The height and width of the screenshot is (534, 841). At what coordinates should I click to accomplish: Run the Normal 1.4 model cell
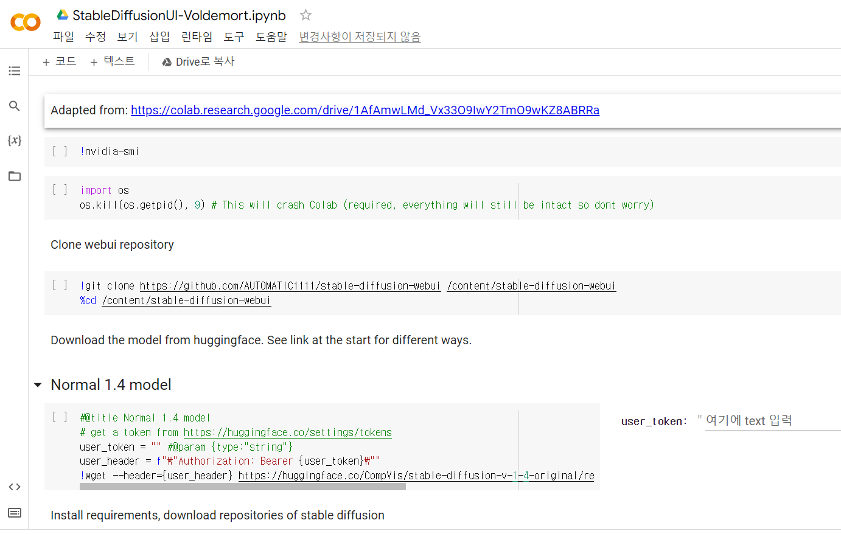click(60, 417)
